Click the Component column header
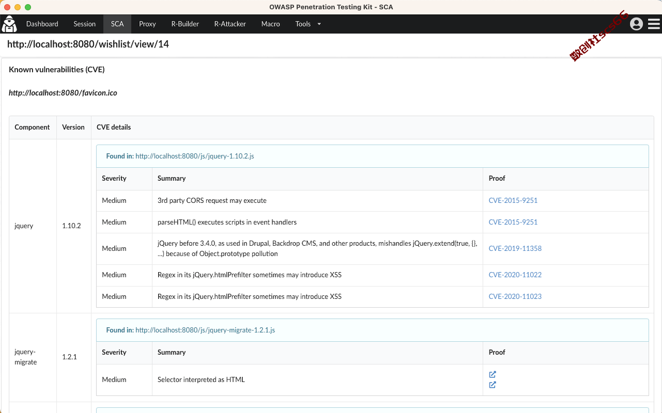Viewport: 662px width, 413px height. [32, 127]
